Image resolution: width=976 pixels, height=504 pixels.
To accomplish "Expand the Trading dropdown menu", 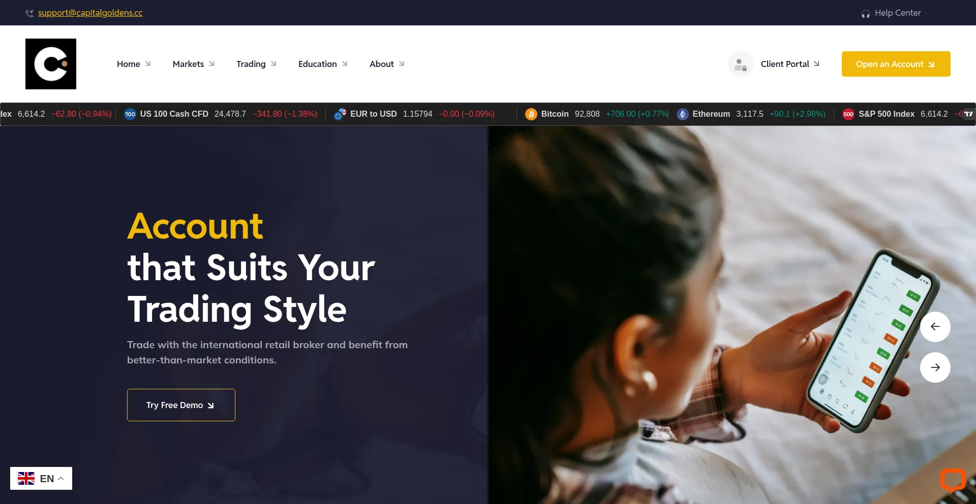I will 256,64.
